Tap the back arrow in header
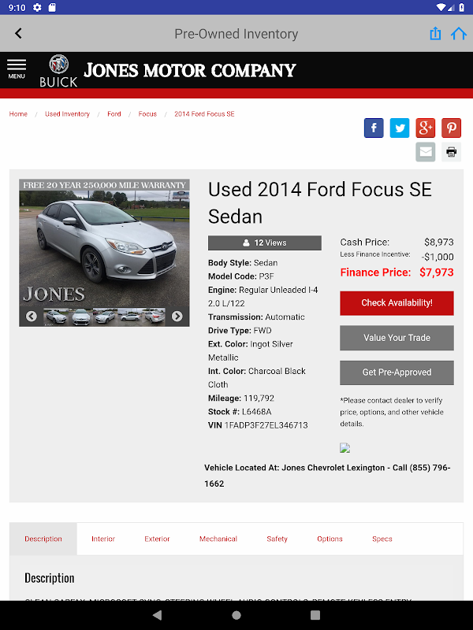Viewport: 473px width, 630px height. (x=18, y=33)
